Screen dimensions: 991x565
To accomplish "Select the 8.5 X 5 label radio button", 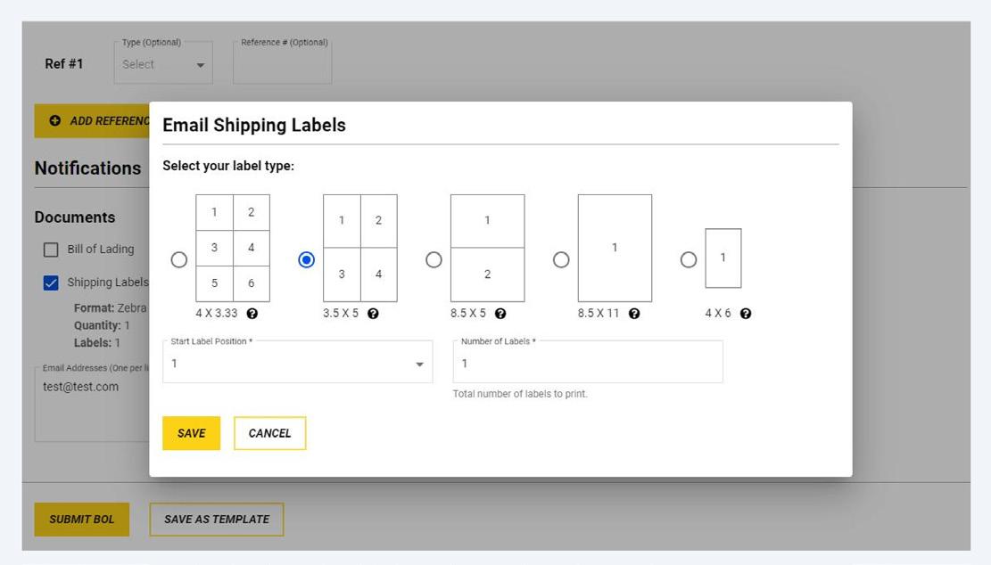I will pyautogui.click(x=434, y=260).
